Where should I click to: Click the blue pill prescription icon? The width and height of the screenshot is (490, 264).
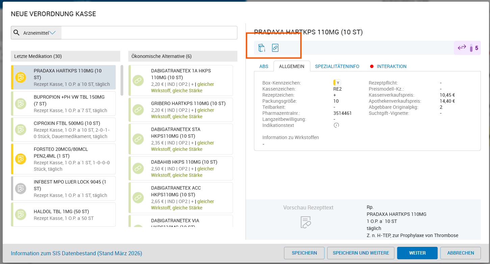[275, 48]
